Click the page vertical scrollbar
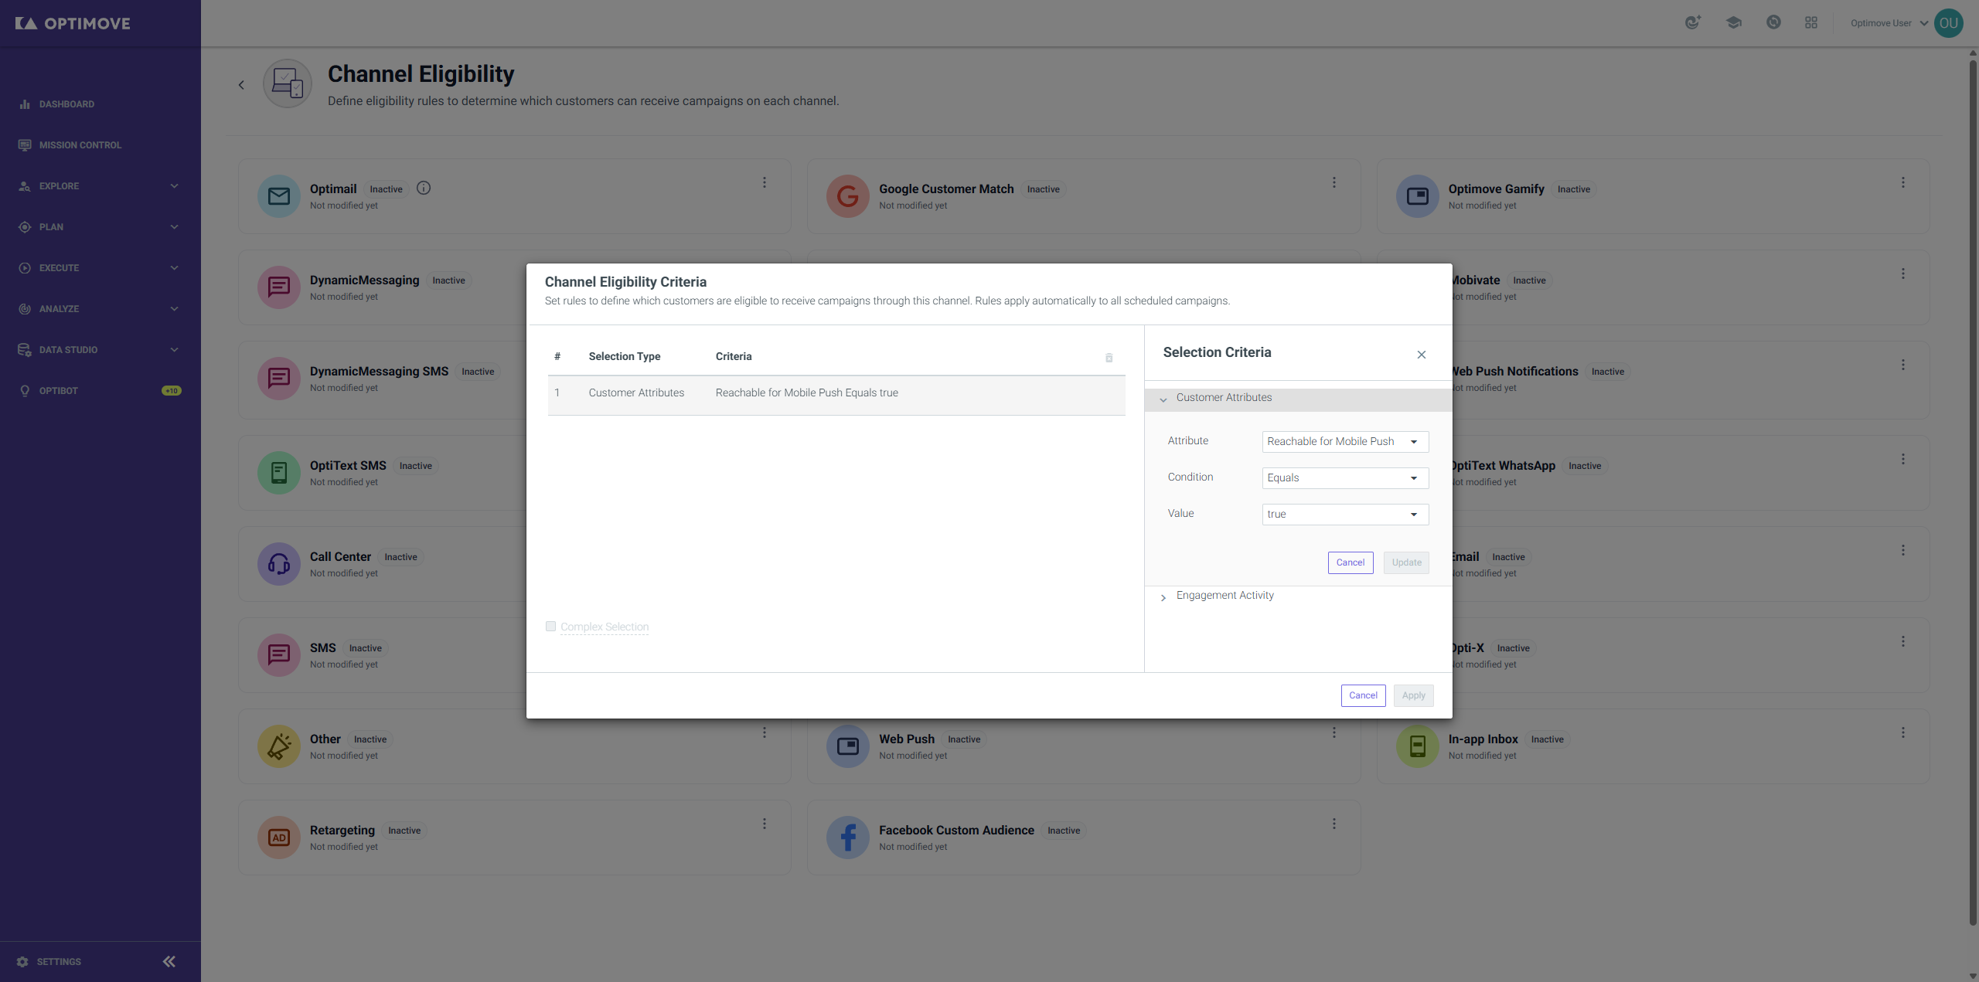 pos(1973,491)
